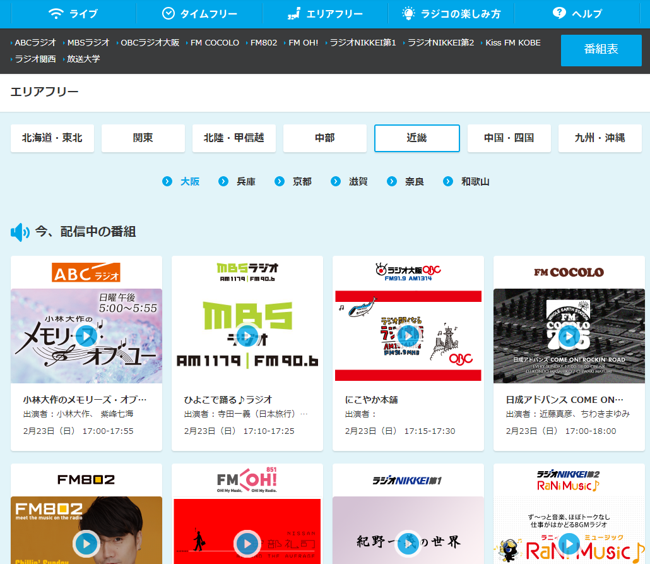This screenshot has height=564, width=650.
Task: Open the 番組表 program guide button
Action: [x=601, y=51]
